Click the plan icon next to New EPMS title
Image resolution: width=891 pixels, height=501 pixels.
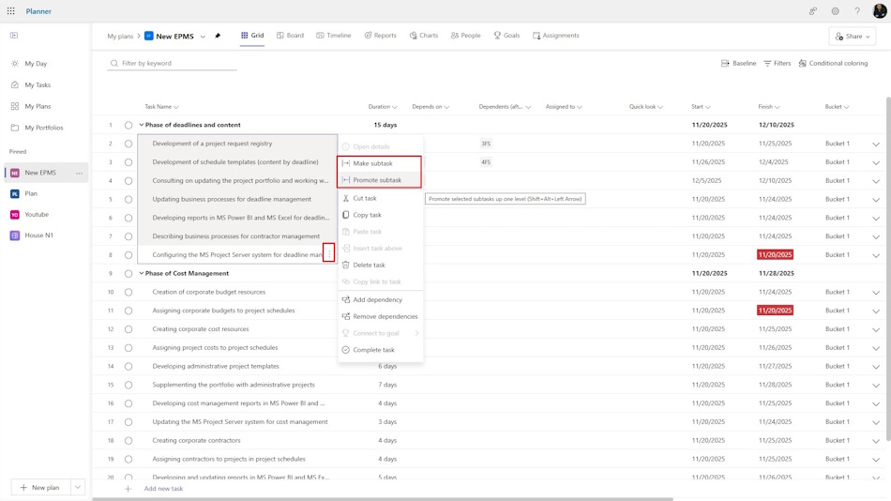149,36
